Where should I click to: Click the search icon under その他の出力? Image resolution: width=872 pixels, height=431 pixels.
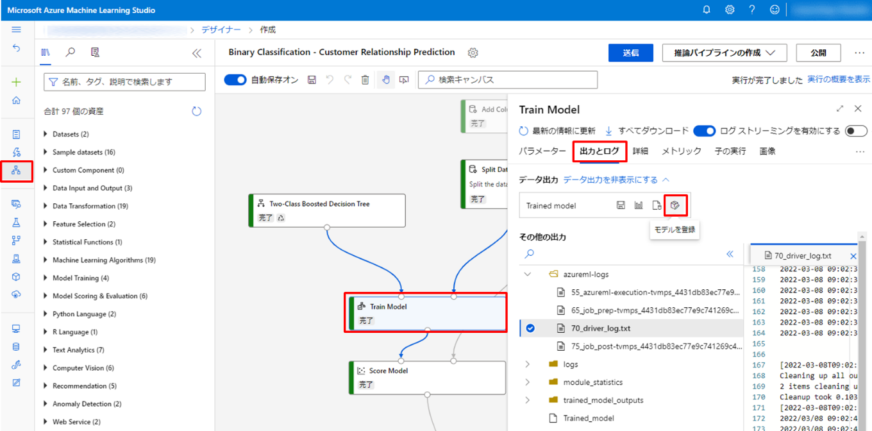tap(530, 254)
